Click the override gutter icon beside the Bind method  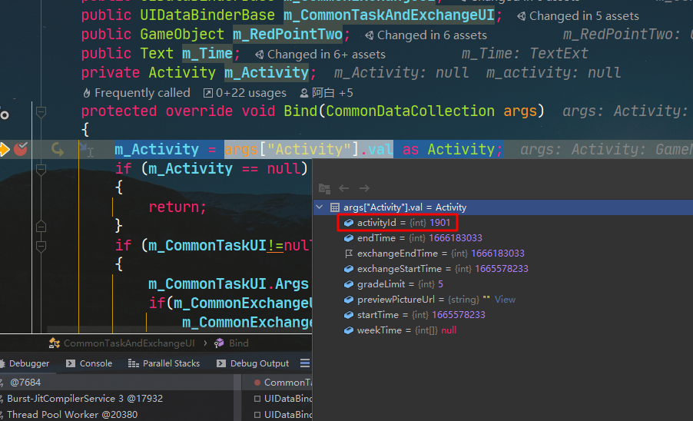click(x=5, y=115)
